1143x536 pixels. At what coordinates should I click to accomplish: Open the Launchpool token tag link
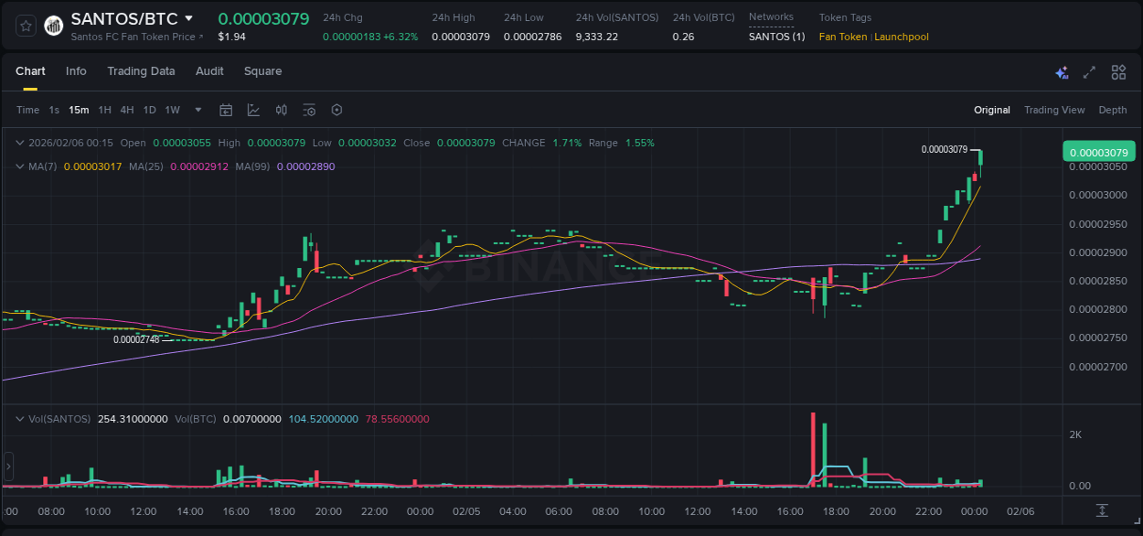(x=902, y=37)
